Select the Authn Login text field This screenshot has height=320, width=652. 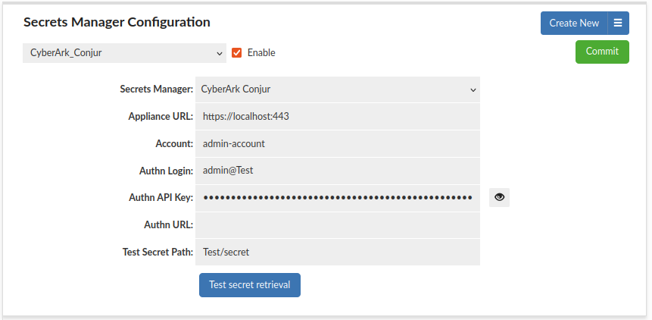click(x=338, y=171)
